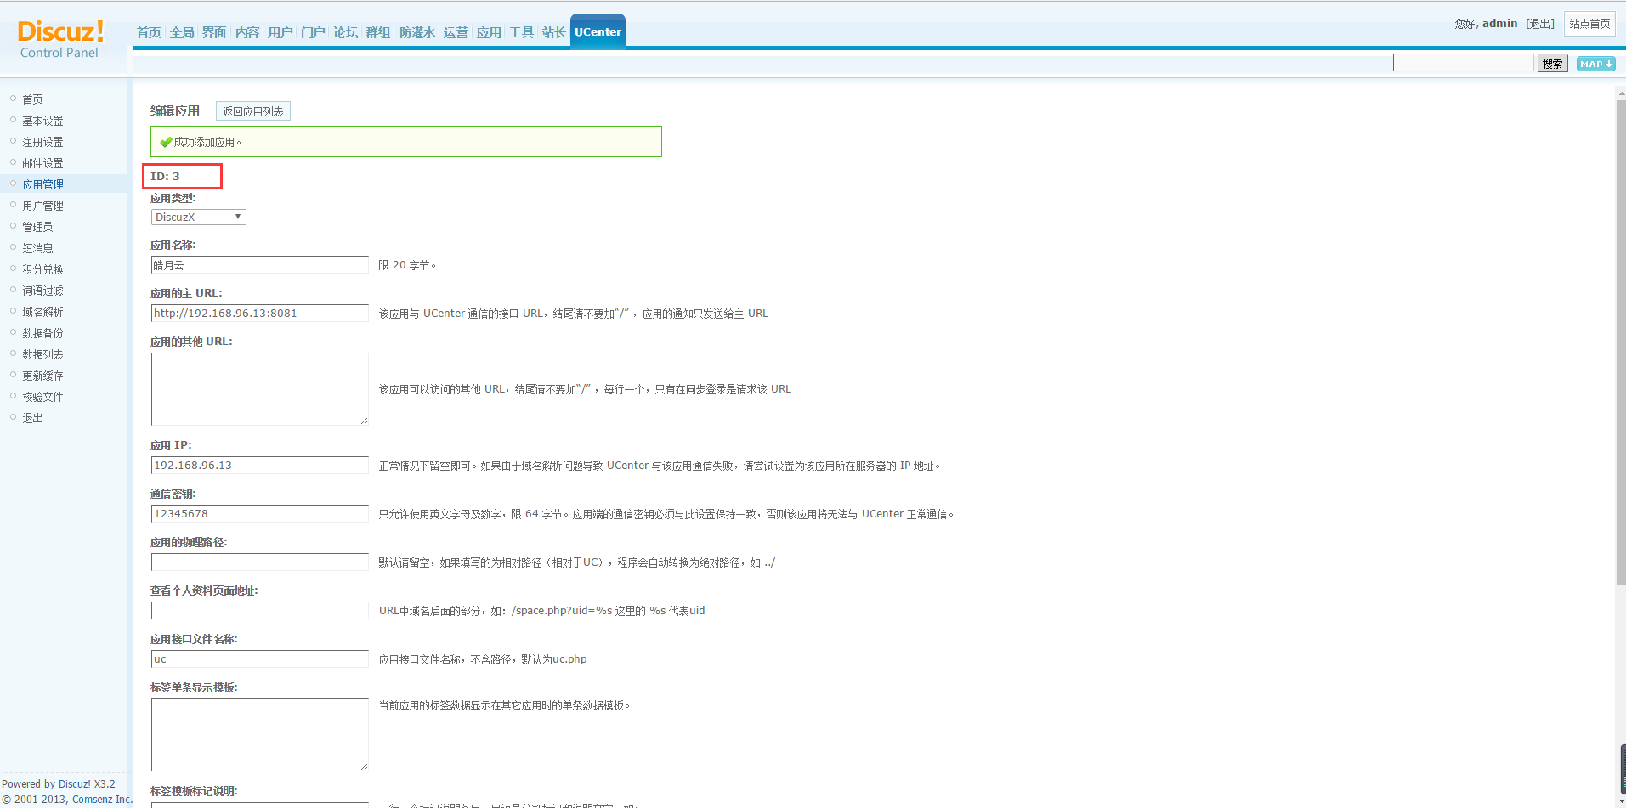This screenshot has width=1626, height=808.
Task: Click the 成功添加应用 success message
Action: (x=406, y=142)
